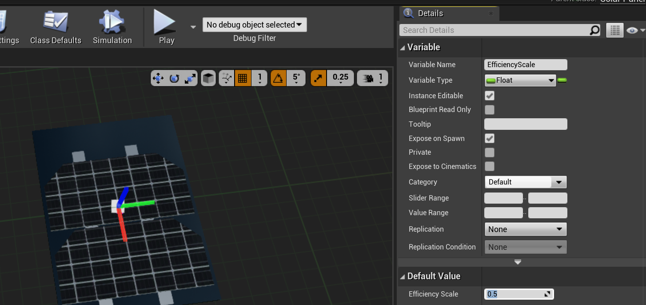Click the Slider Range maximum field
Screen dimensions: 646x305
tap(547, 198)
